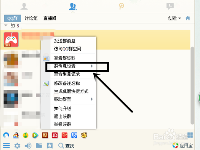
Task: Open the yellow pet mascot icon
Action: 84,135
